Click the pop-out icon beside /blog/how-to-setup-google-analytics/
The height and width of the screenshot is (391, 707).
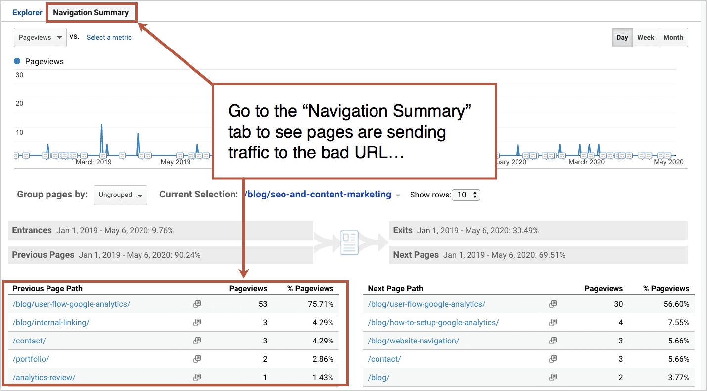pyautogui.click(x=553, y=322)
